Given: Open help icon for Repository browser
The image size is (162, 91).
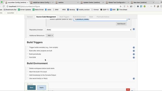Looking at the screenshot, I should point(134,29).
